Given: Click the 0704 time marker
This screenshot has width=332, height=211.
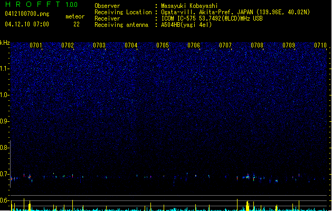Looking at the screenshot, I should (x=131, y=45).
